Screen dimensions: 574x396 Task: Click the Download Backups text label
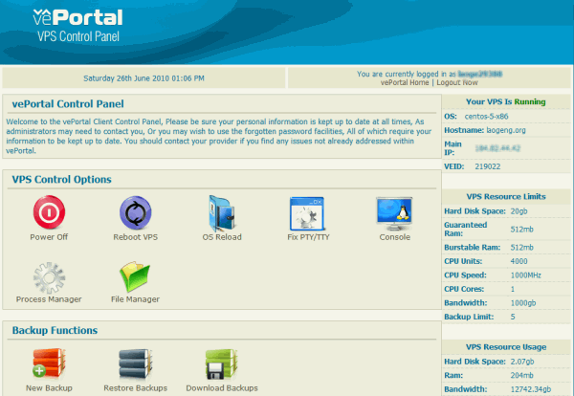[222, 388]
